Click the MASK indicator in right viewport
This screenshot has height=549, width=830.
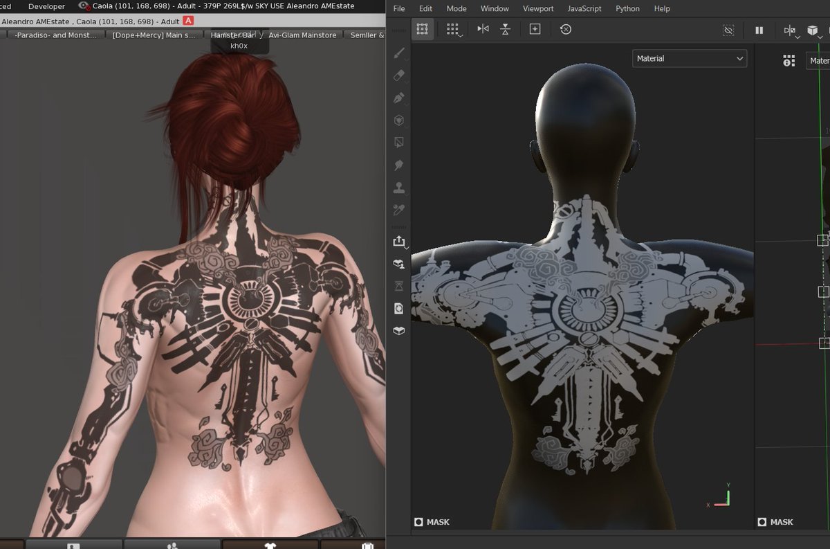click(775, 522)
